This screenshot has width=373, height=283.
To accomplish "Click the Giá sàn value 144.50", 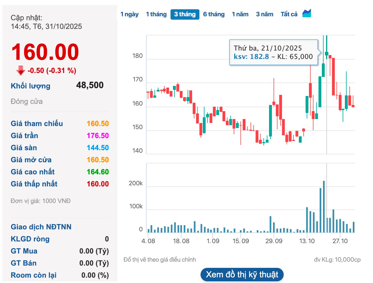I will (97, 148).
